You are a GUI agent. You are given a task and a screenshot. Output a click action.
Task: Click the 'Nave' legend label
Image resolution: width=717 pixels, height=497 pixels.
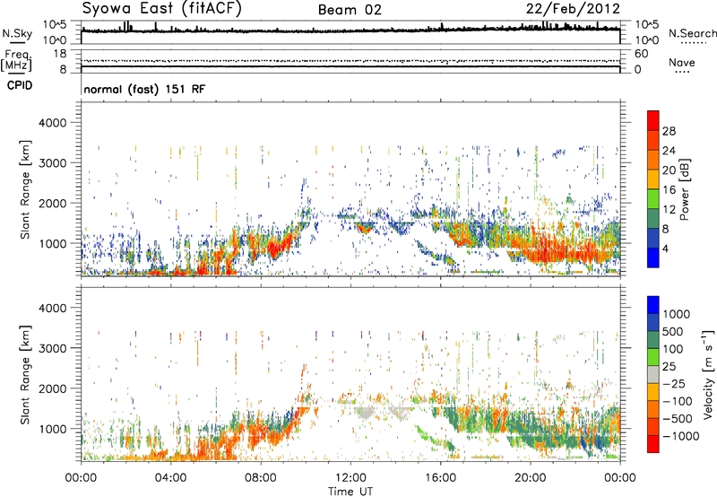click(x=682, y=62)
